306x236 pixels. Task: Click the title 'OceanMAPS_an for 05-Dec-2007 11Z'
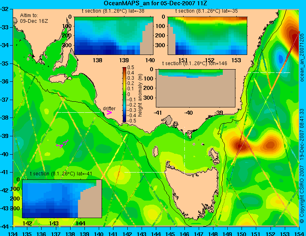coord(155,3)
